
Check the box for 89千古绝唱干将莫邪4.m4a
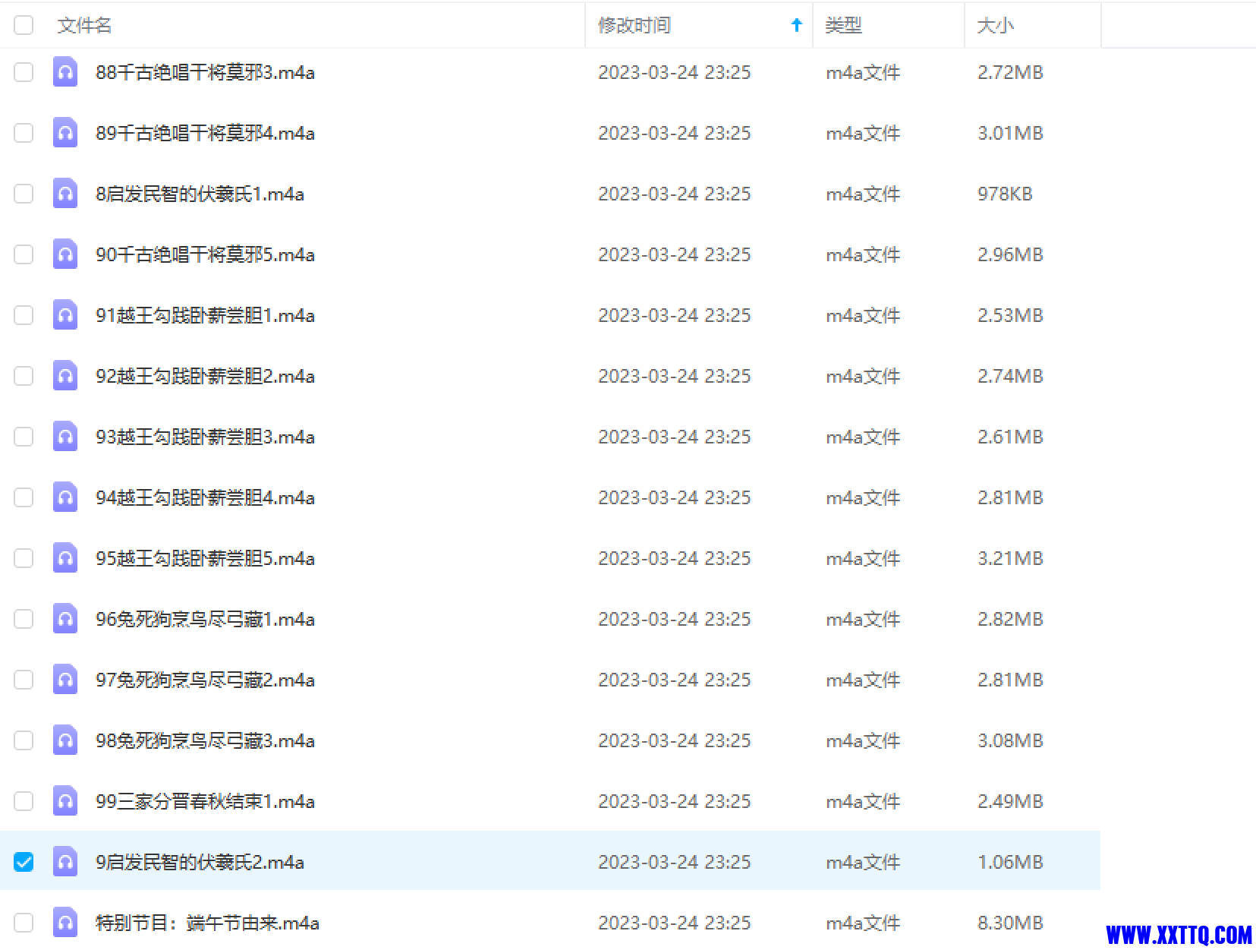pos(24,133)
